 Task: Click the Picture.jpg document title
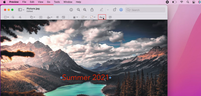click(33, 9)
